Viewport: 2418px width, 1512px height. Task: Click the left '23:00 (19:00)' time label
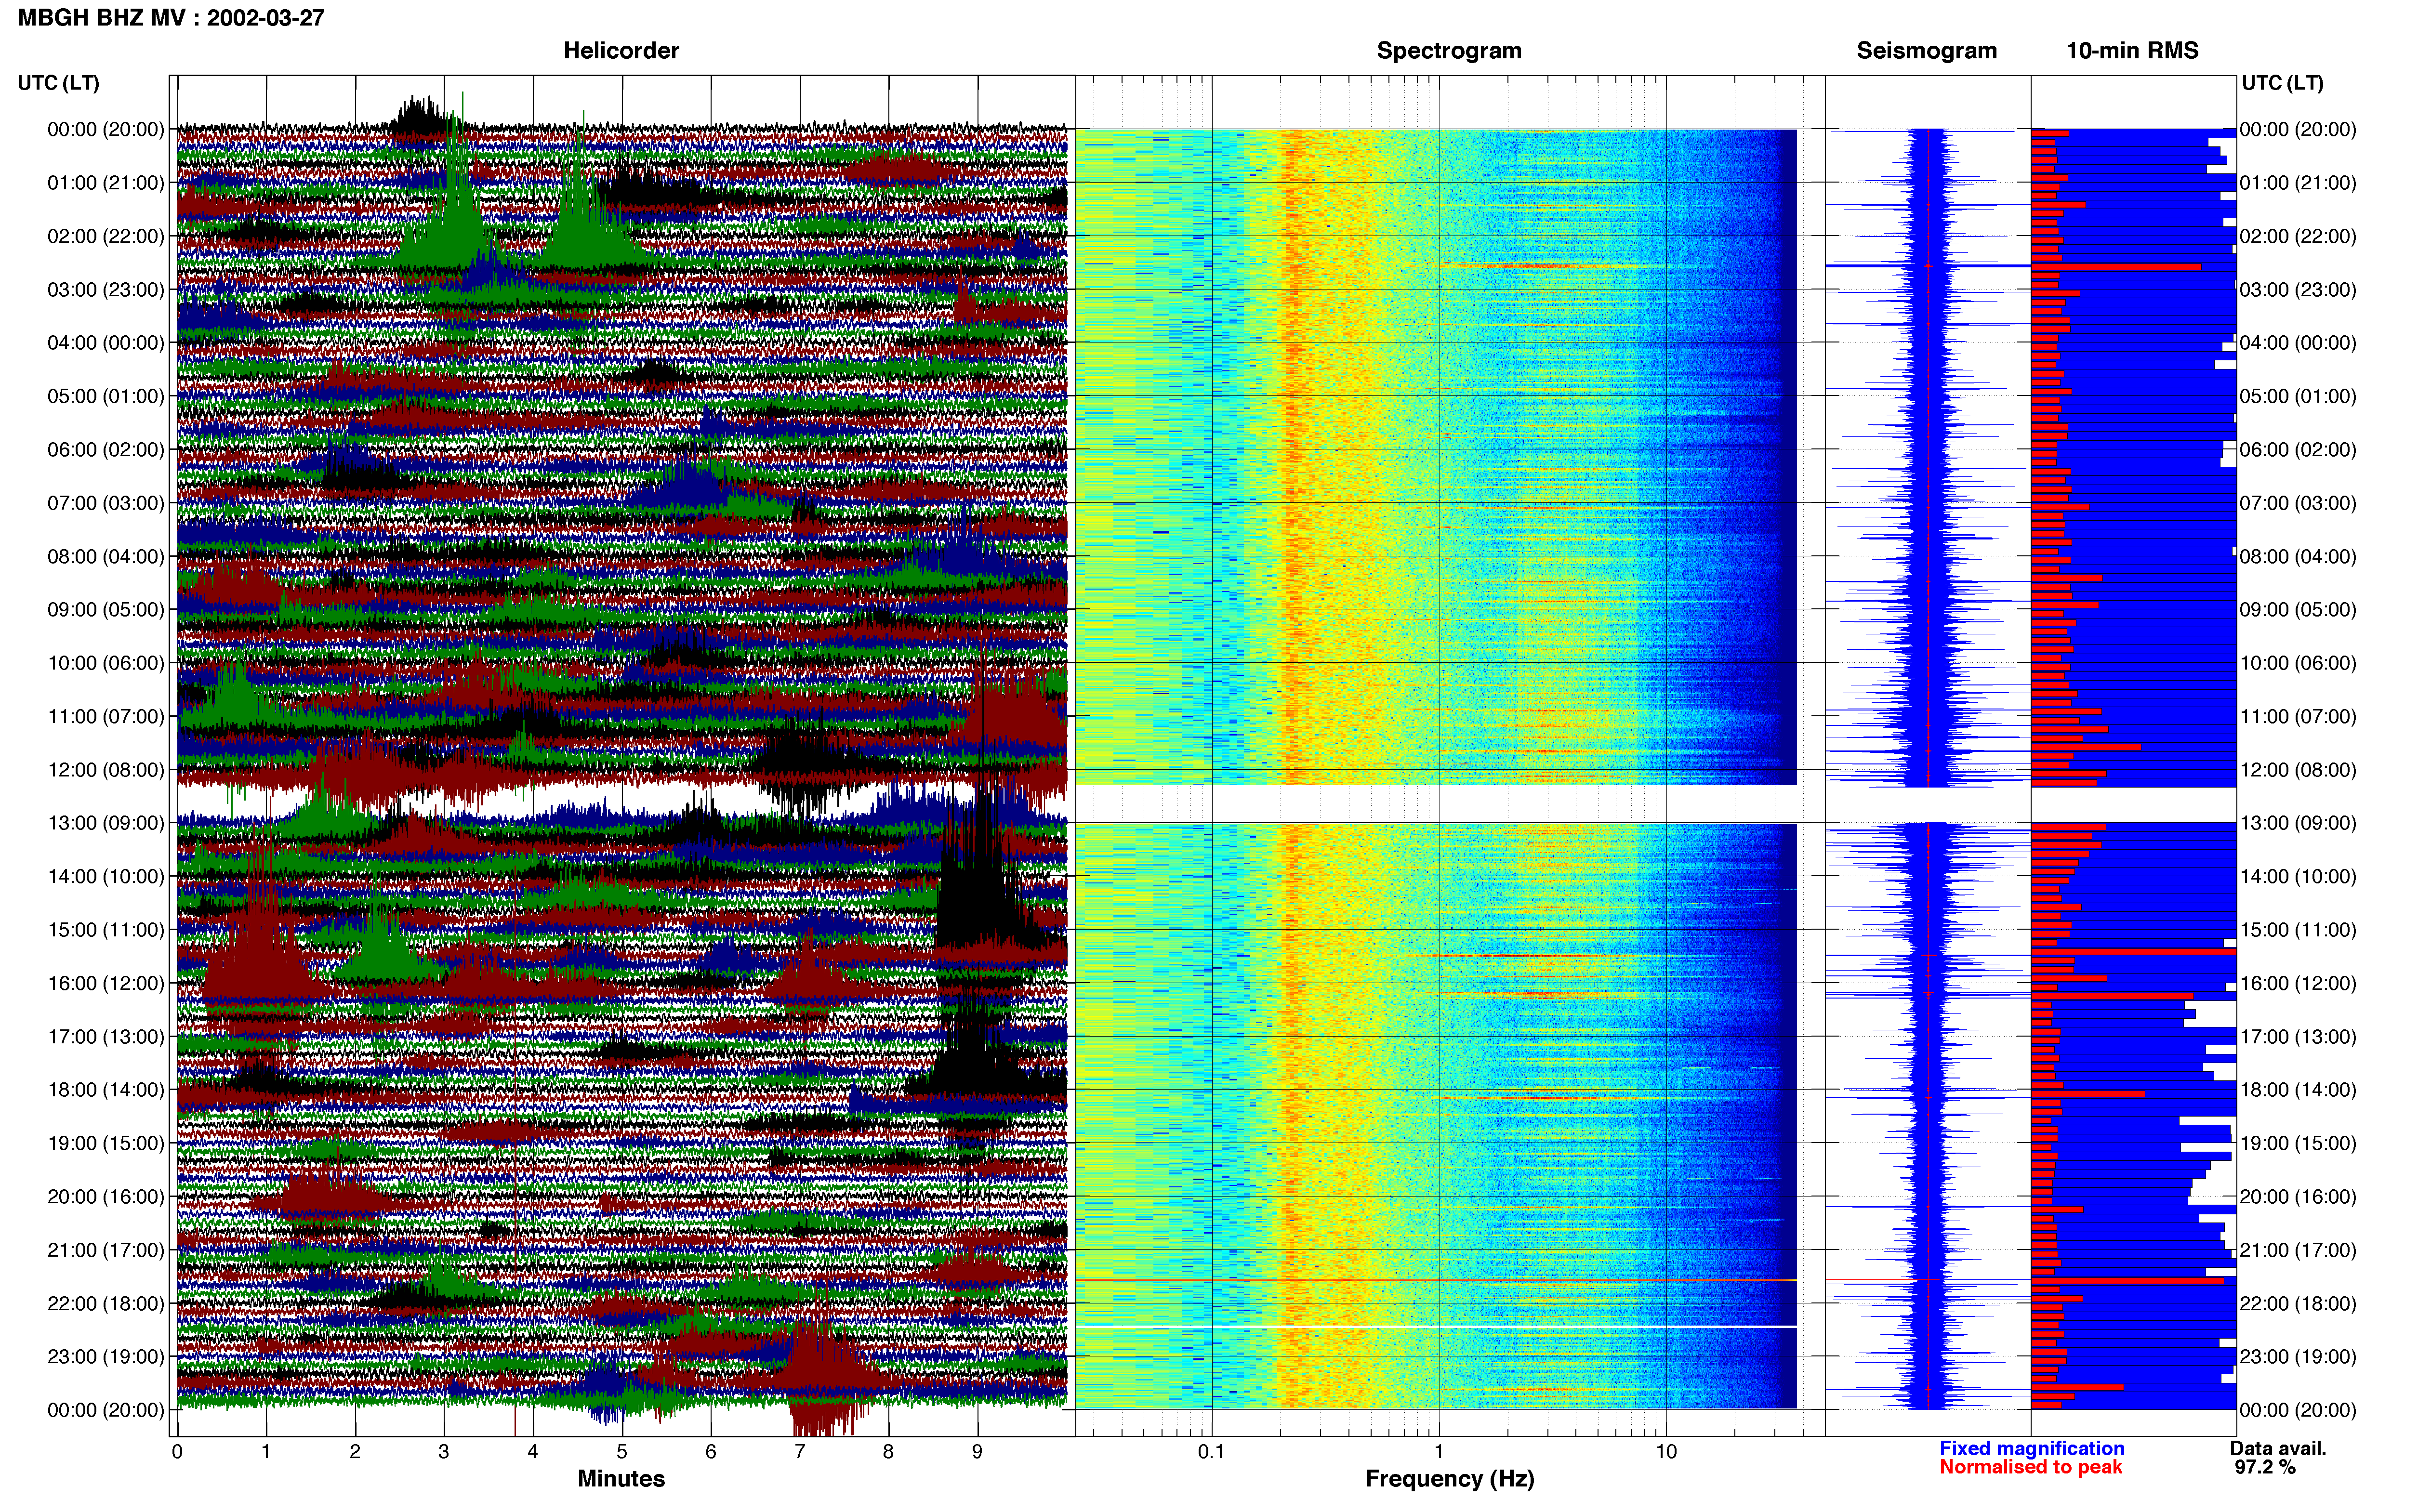pos(106,1357)
